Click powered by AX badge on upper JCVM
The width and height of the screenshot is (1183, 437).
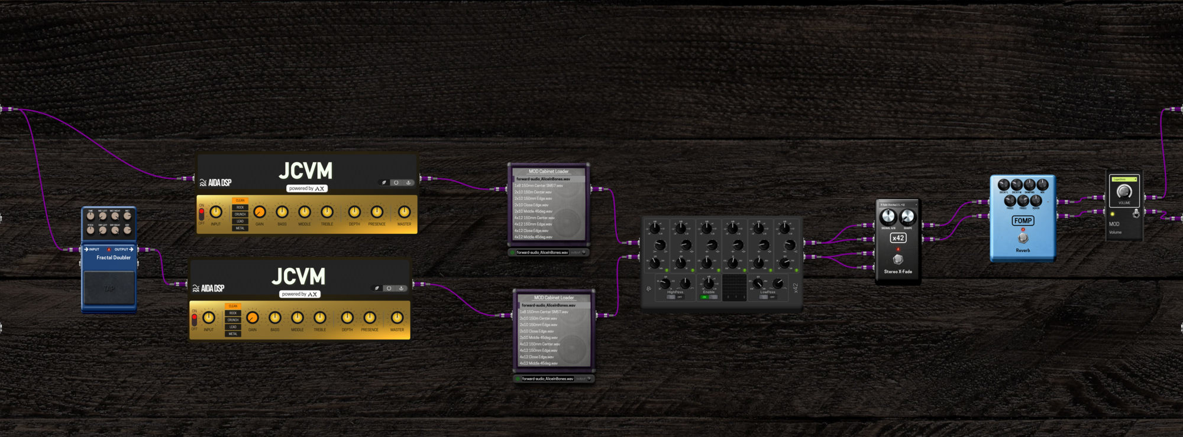pyautogui.click(x=307, y=188)
